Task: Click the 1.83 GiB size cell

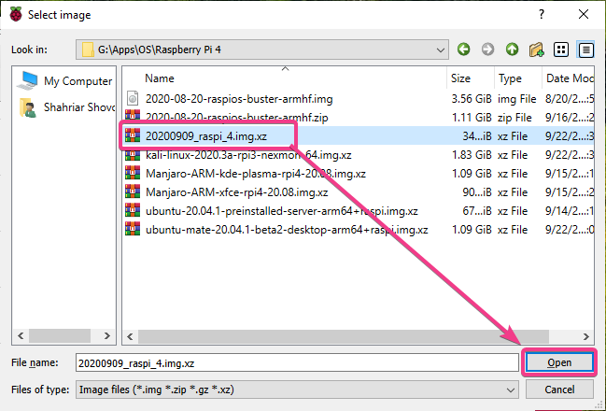Action: coord(472,155)
